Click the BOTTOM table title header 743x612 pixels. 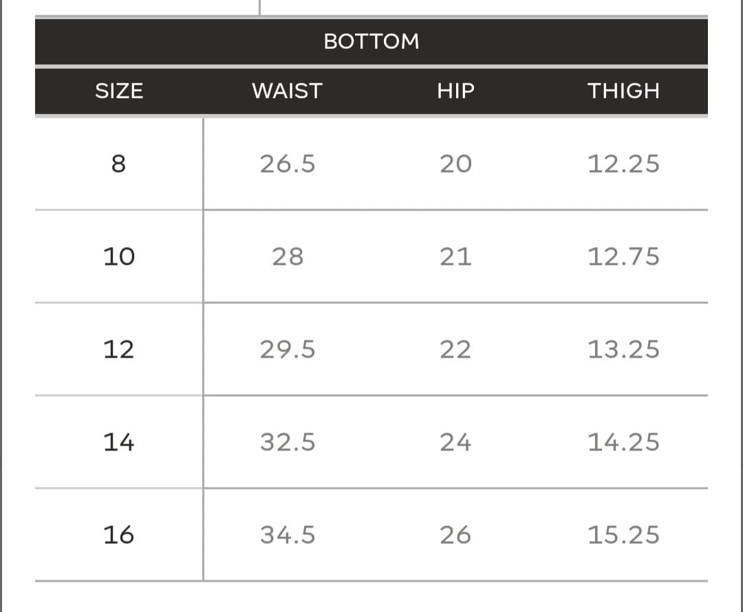[x=371, y=41]
